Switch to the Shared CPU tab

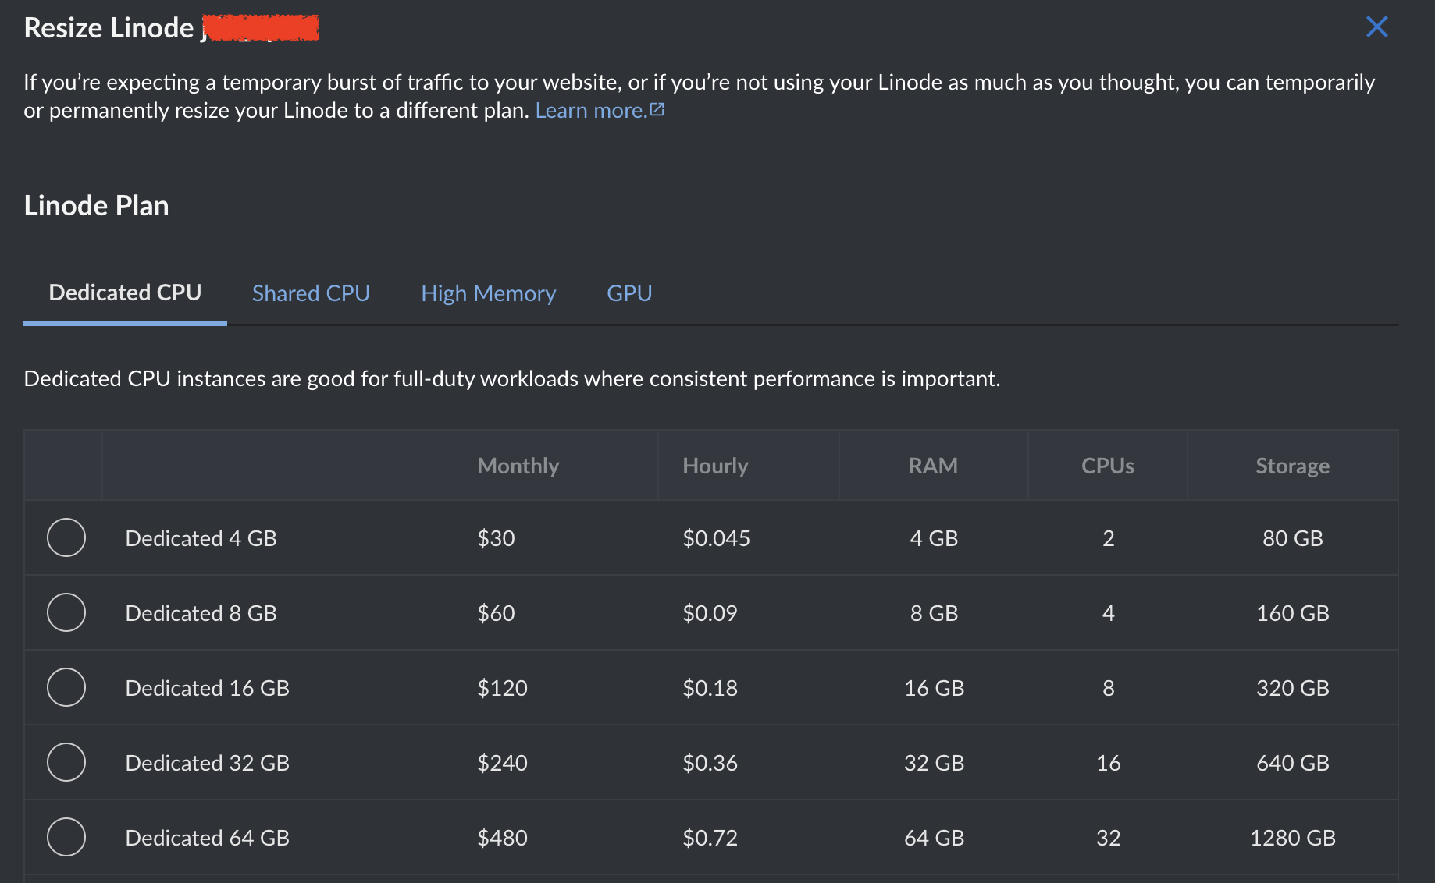coord(311,293)
